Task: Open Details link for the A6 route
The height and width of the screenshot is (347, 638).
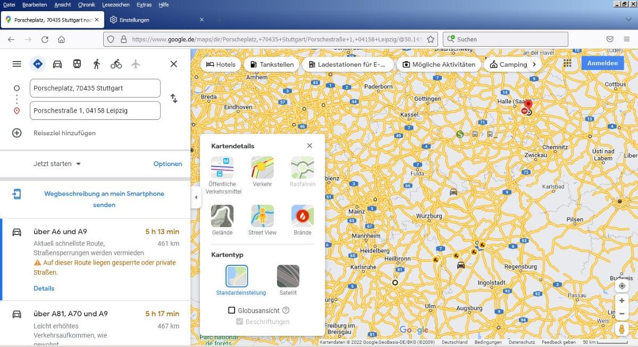Action: pyautogui.click(x=44, y=289)
